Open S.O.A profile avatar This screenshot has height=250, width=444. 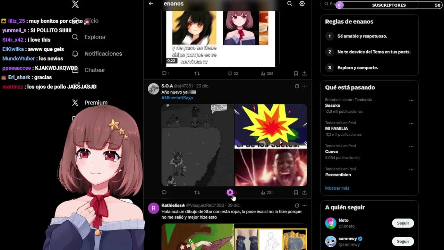[x=153, y=89]
